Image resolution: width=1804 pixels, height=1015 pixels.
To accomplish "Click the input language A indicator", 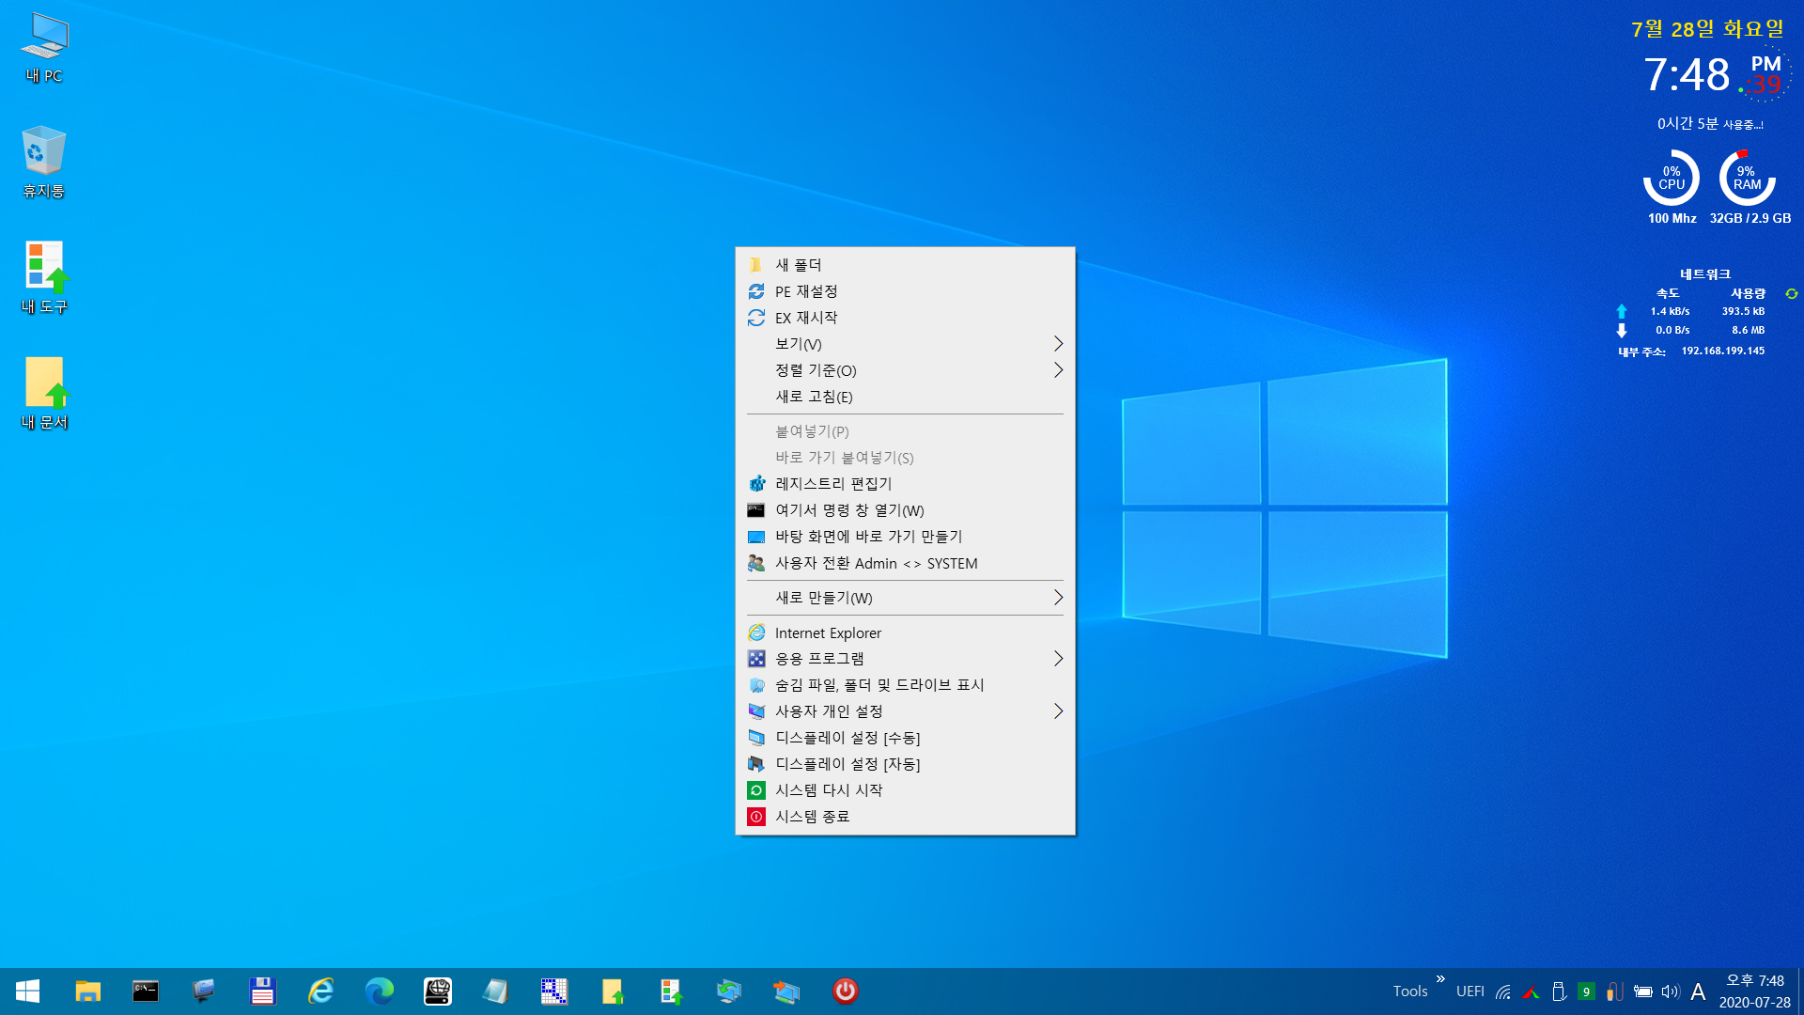I will (1698, 992).
